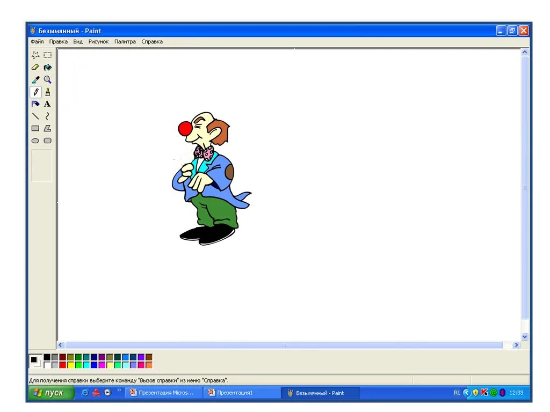Pick the Polygon tool
The height and width of the screenshot is (412, 550).
pos(48,128)
